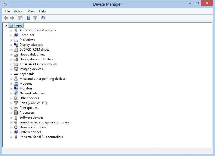This screenshot has width=215, height=156.
Task: Select System devices label
Action: click(30, 132)
